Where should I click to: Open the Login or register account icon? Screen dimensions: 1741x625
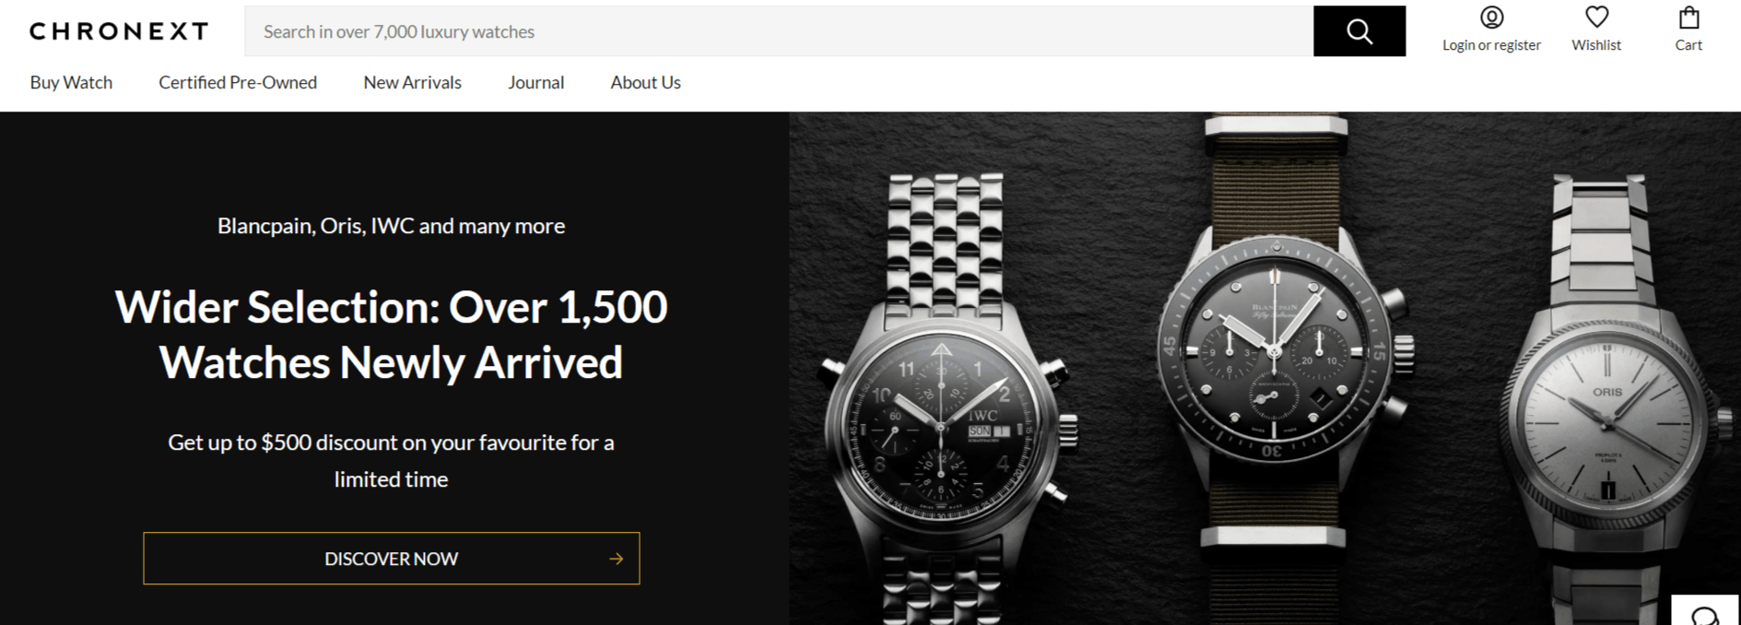click(1490, 17)
